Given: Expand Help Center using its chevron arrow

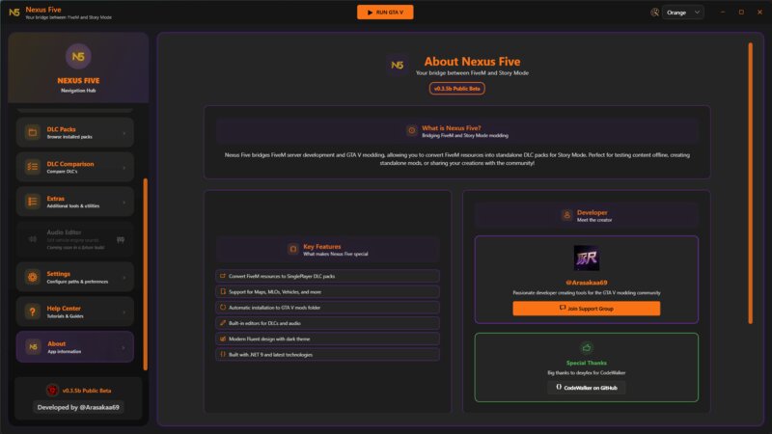Looking at the screenshot, I should (x=124, y=312).
